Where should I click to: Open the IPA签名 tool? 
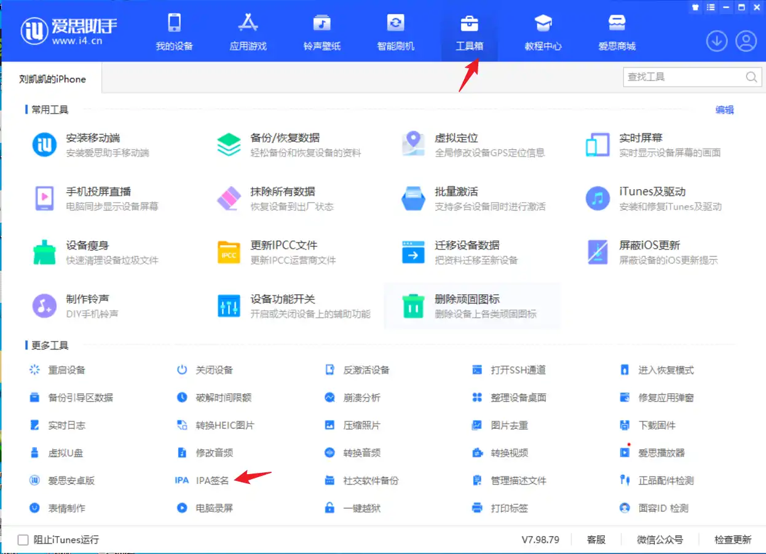point(211,480)
